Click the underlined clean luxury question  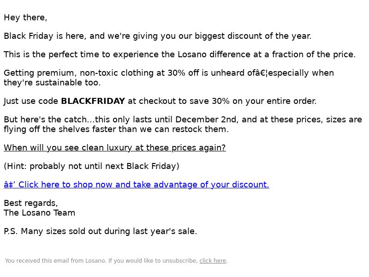(115, 148)
